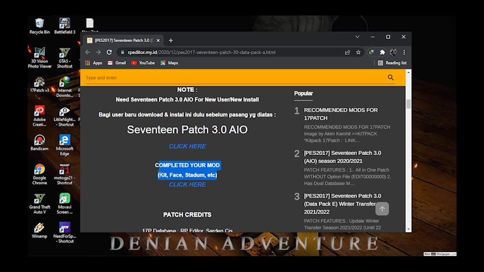
Task: Bookmark this page with the star icon
Action: pyautogui.click(x=358, y=52)
